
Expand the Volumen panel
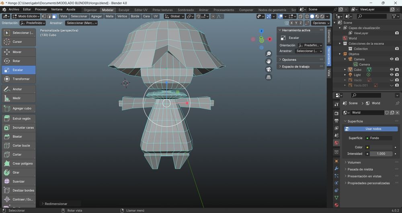354,163
